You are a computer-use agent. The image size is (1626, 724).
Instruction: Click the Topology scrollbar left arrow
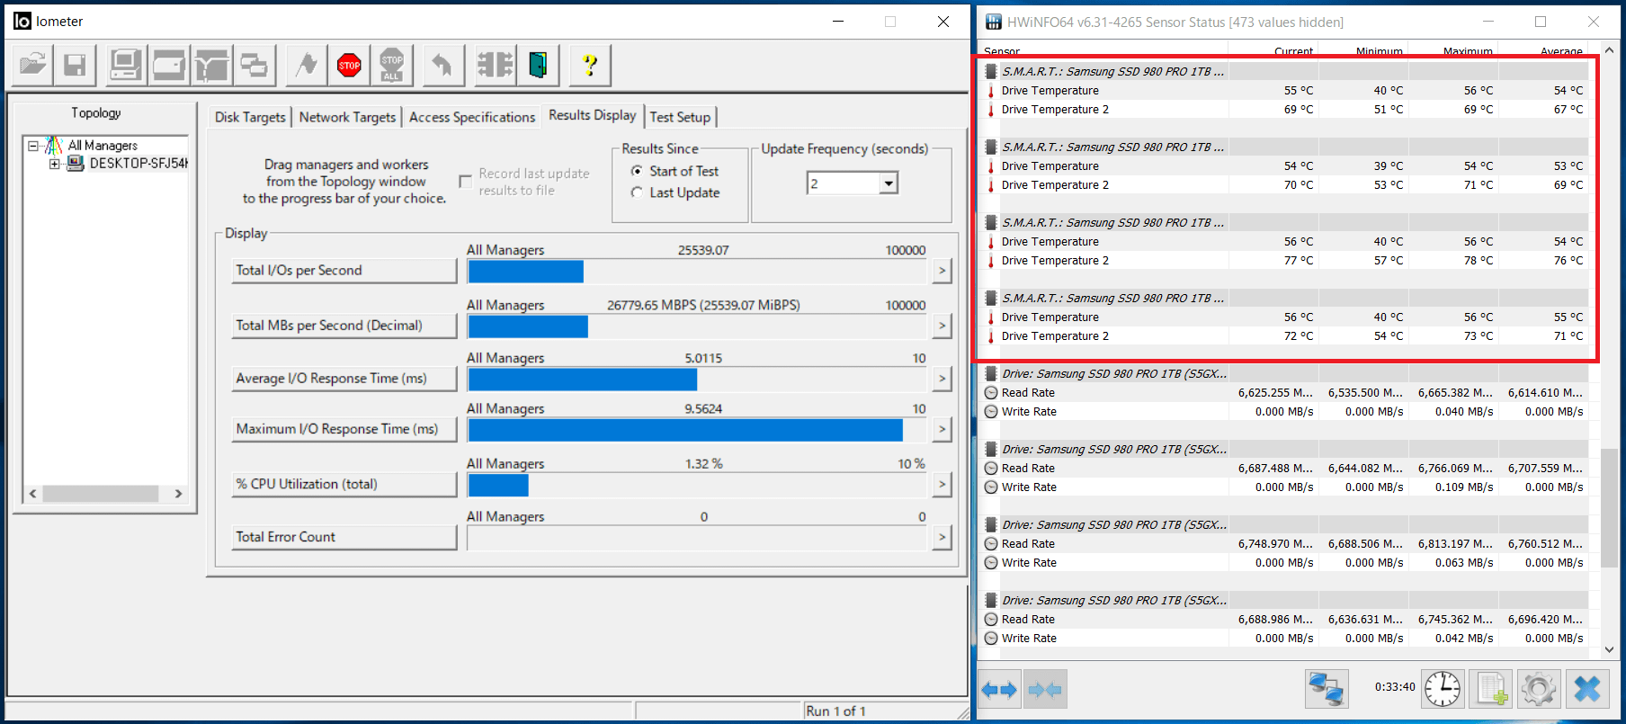(33, 494)
